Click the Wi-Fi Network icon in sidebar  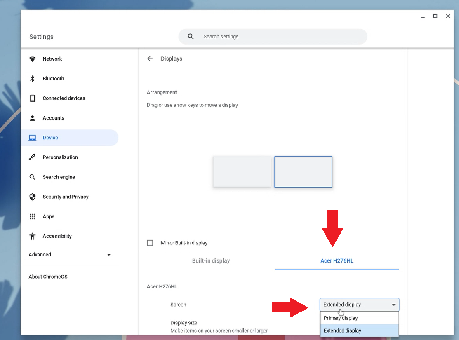pos(33,59)
